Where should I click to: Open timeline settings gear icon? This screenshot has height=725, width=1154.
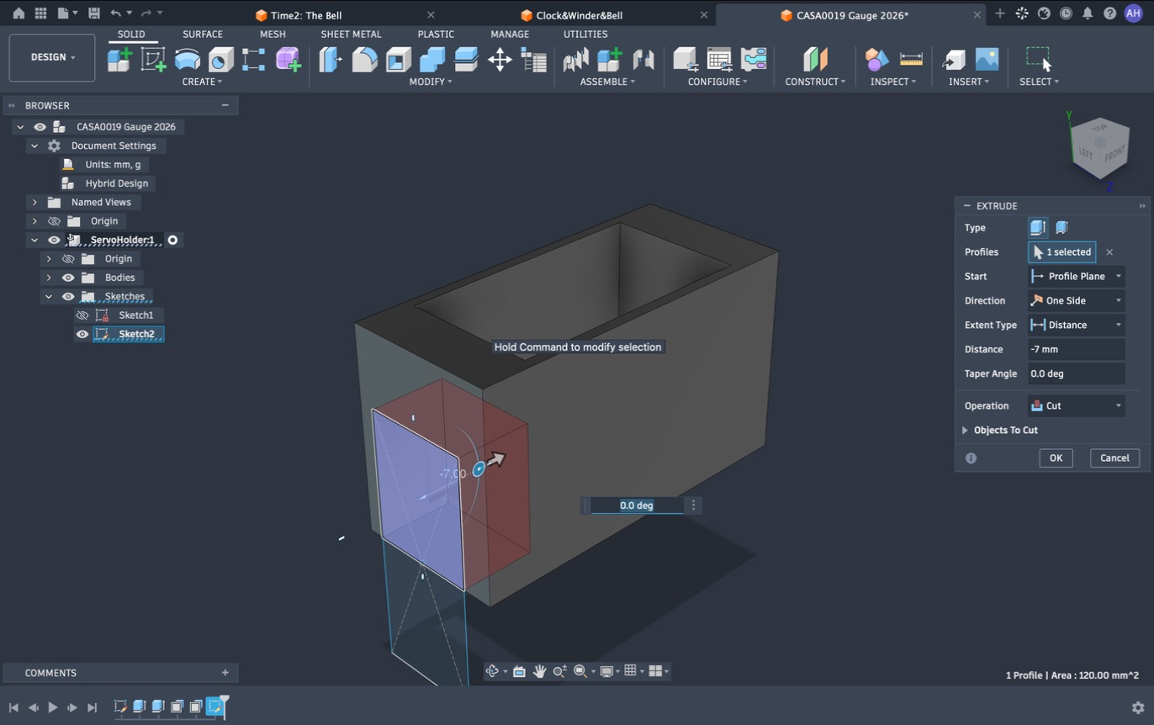tap(1138, 707)
